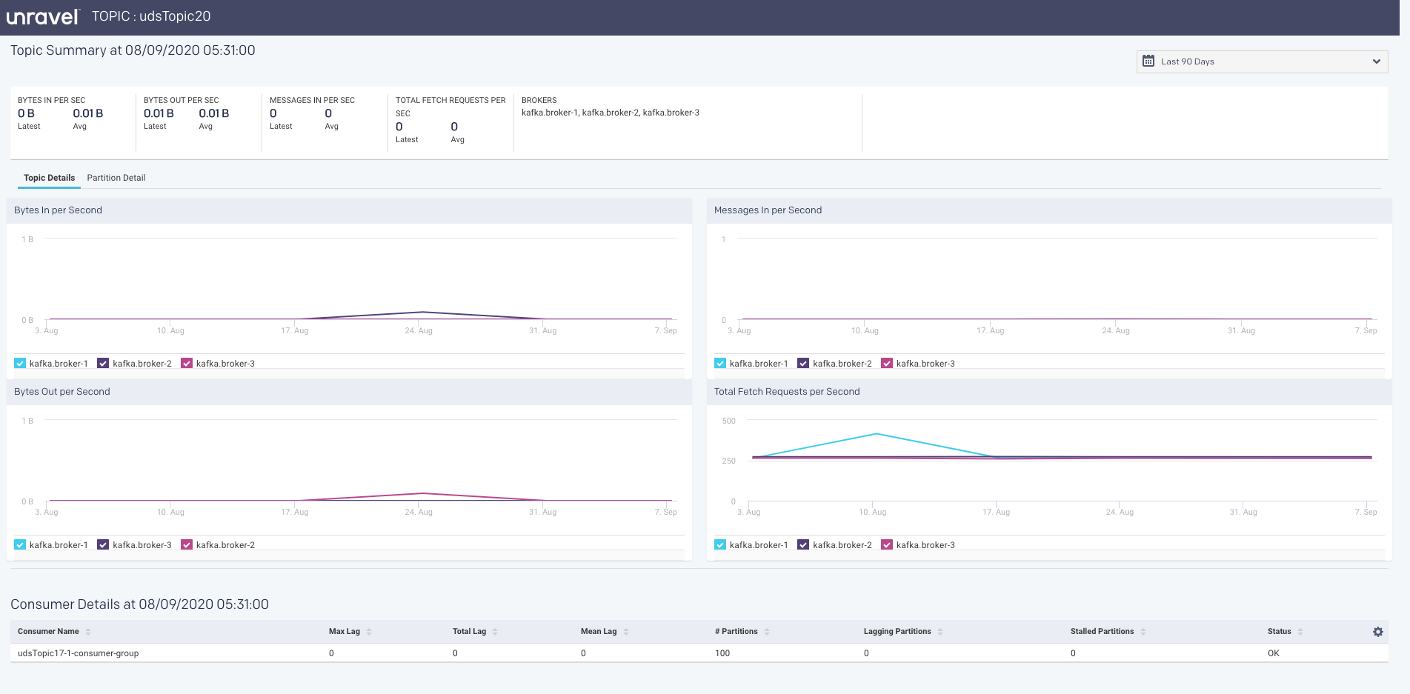
Task: Click Total Fetch Requests per Second chart title
Action: tap(787, 392)
